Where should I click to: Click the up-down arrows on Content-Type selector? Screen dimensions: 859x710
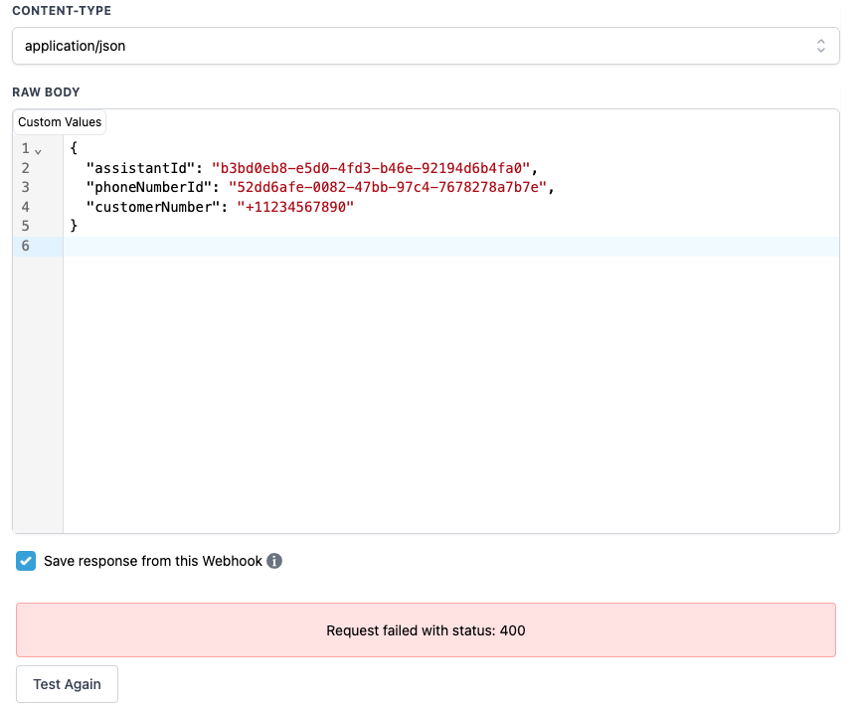point(821,46)
